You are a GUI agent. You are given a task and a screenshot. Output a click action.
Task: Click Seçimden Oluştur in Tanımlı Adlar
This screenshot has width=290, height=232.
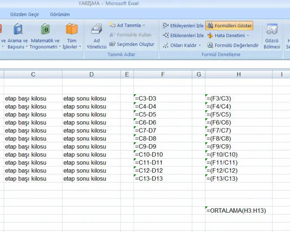(x=132, y=44)
